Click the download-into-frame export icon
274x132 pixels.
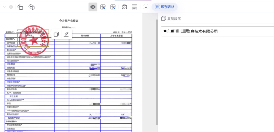(x=146, y=7)
